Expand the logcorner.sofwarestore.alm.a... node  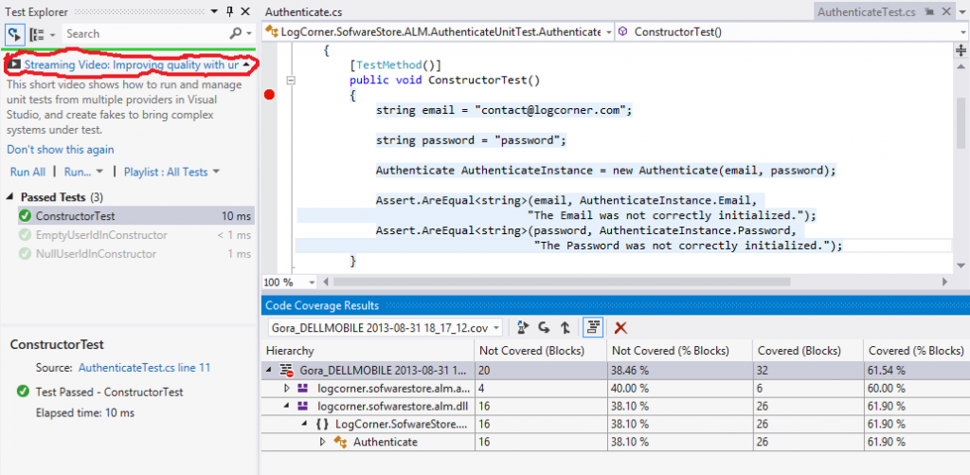coord(286,389)
